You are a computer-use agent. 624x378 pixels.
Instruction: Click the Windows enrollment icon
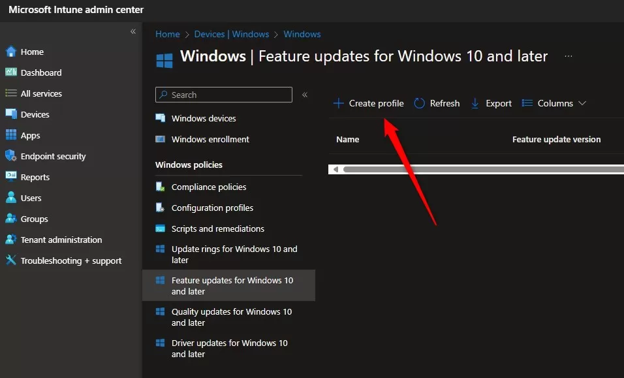[161, 139]
